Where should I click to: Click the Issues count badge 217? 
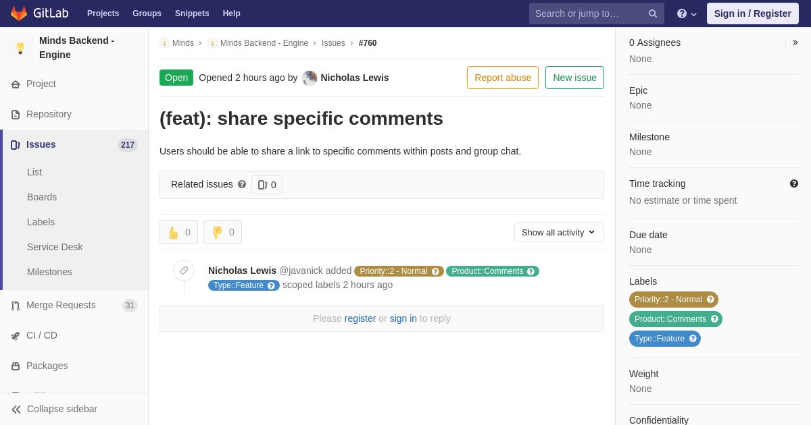(x=128, y=145)
